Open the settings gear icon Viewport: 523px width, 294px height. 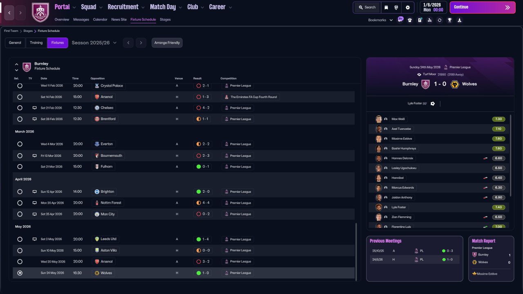coord(408,7)
